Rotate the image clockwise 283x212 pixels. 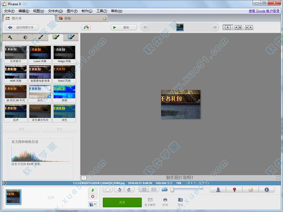[x=129, y=189]
